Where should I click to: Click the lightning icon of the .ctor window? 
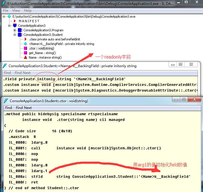point(6,101)
